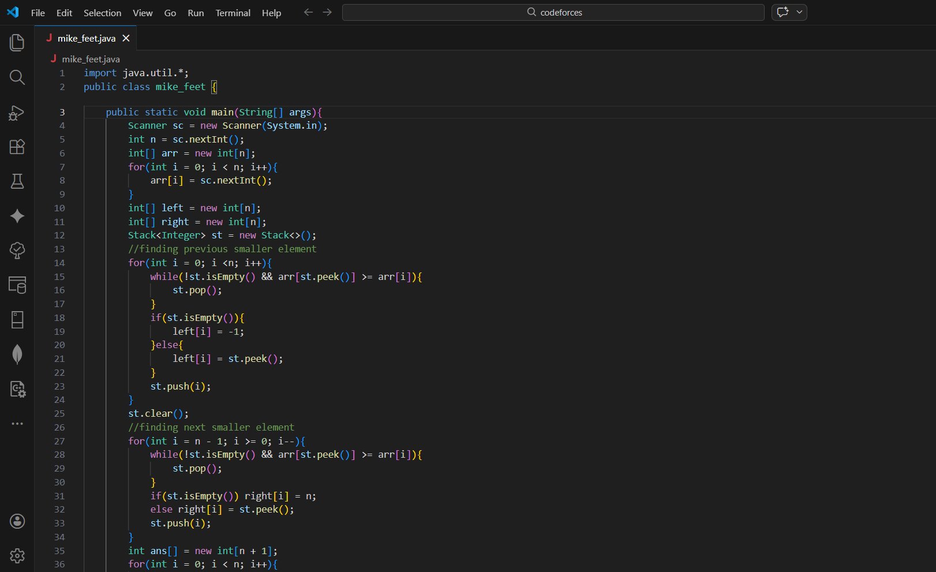This screenshot has height=572, width=936.
Task: Show additional views via ellipsis icon
Action: pyautogui.click(x=17, y=424)
